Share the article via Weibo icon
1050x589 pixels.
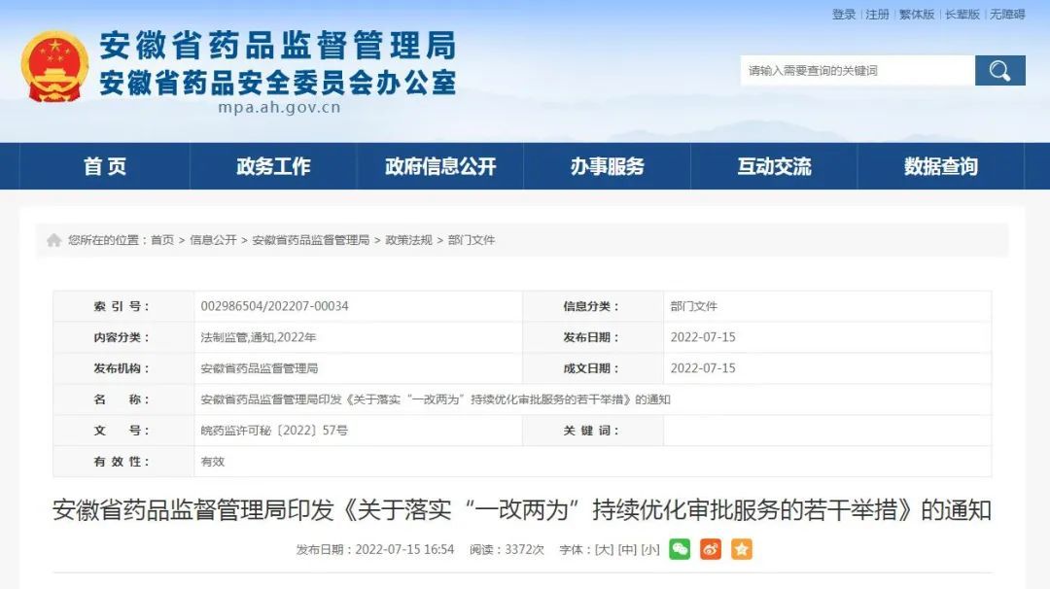[711, 549]
